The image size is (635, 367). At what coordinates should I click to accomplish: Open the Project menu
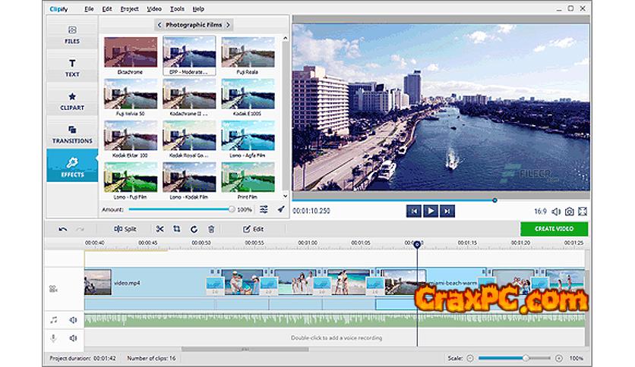(x=129, y=9)
